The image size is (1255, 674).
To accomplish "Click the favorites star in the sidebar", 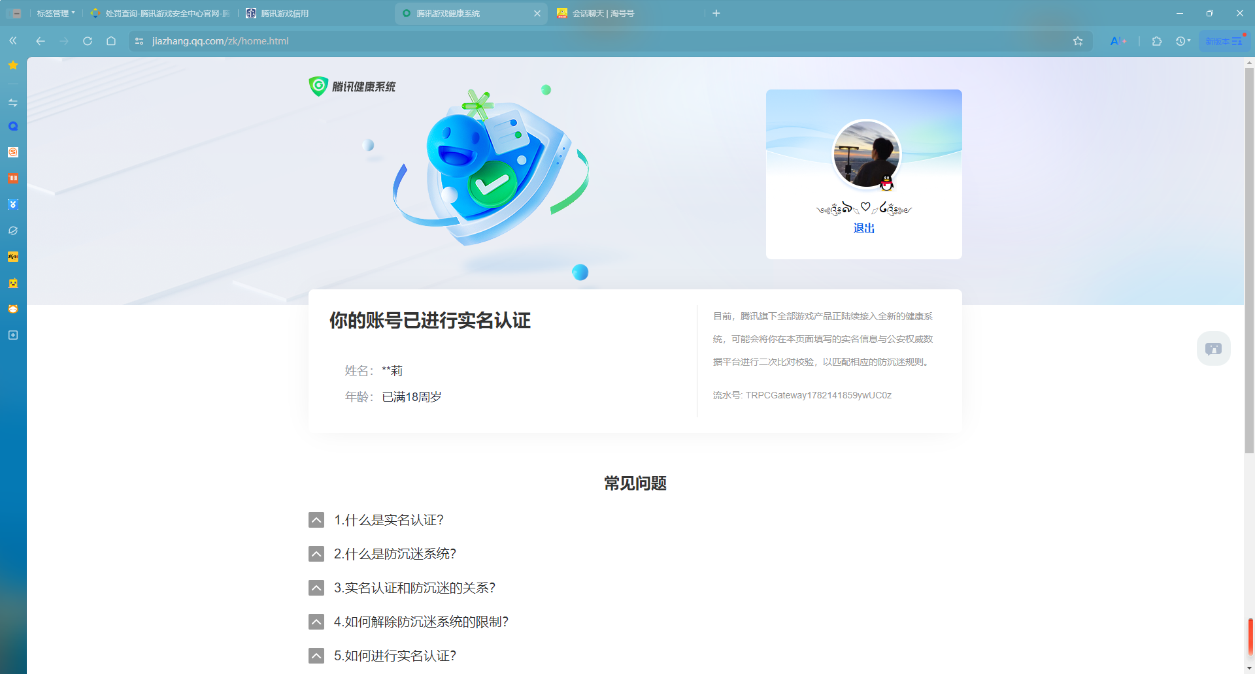I will click(x=13, y=65).
